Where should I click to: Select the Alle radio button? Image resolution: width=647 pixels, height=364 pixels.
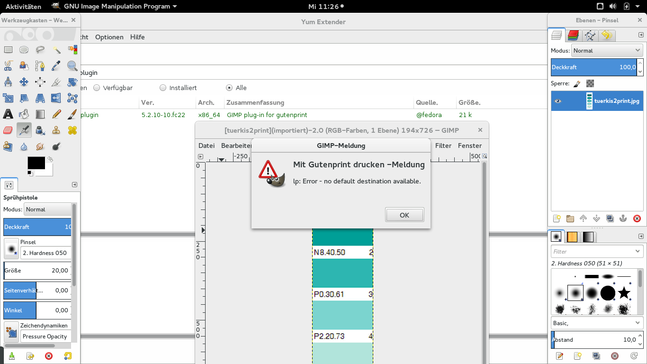(x=229, y=88)
